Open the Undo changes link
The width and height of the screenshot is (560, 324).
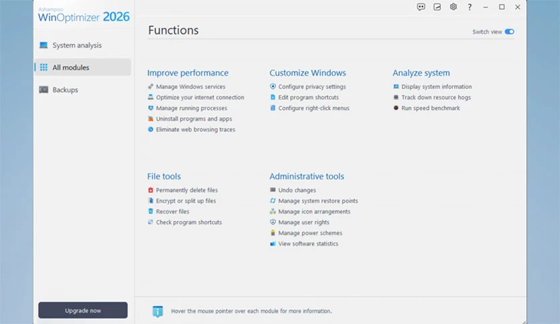[297, 190]
